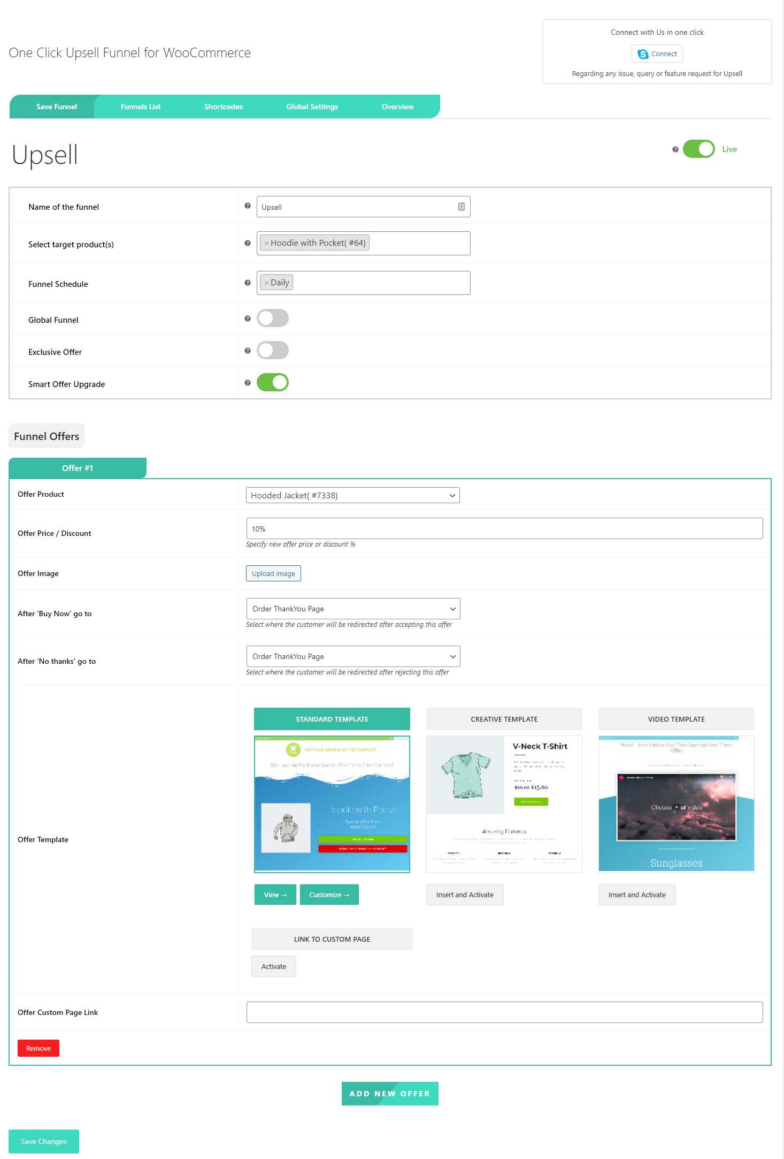Click the CREATIVE TEMPLATE header
Viewport: 784px width, 1159px height.
coord(504,719)
